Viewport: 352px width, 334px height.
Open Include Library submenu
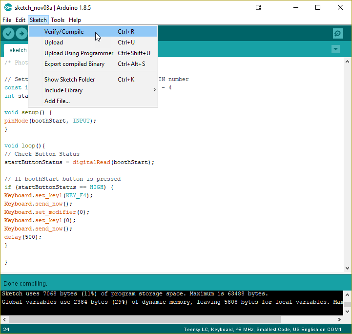tap(93, 90)
